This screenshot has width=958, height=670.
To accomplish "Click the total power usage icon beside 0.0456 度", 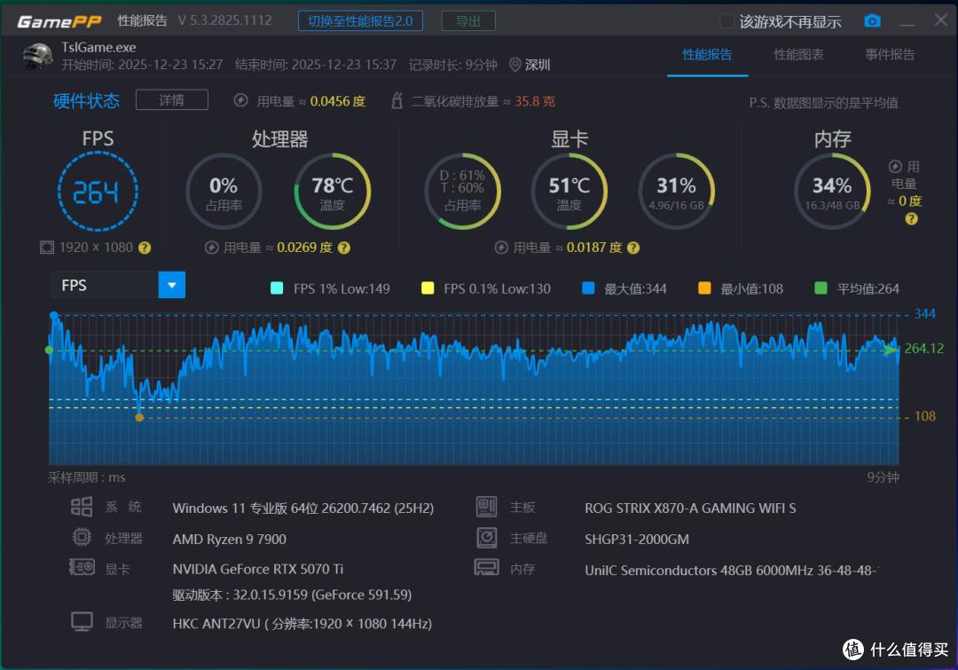I will (240, 101).
